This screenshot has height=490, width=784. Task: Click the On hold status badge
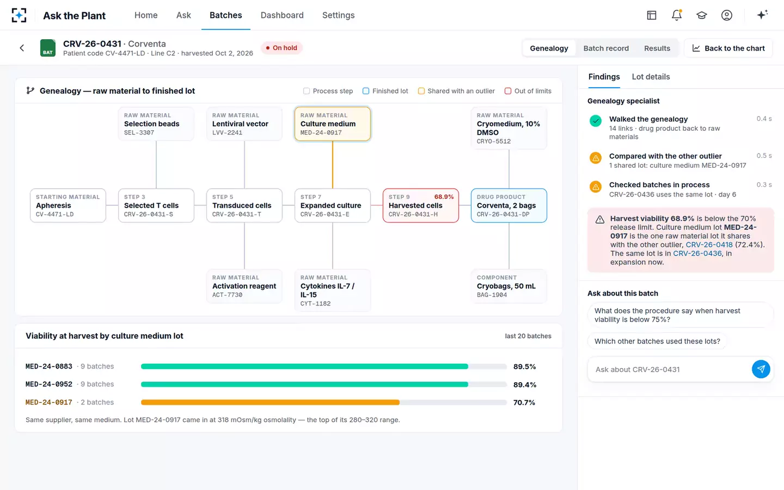[281, 48]
